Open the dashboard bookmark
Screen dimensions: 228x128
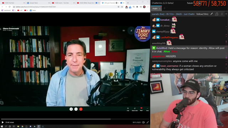tap(6, 10)
